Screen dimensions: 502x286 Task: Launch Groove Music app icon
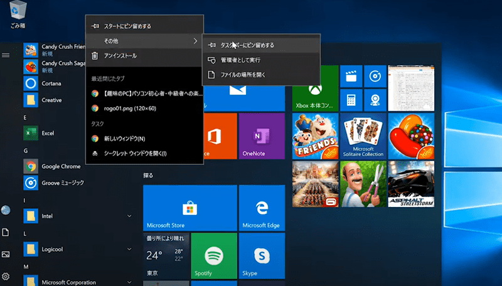[31, 183]
